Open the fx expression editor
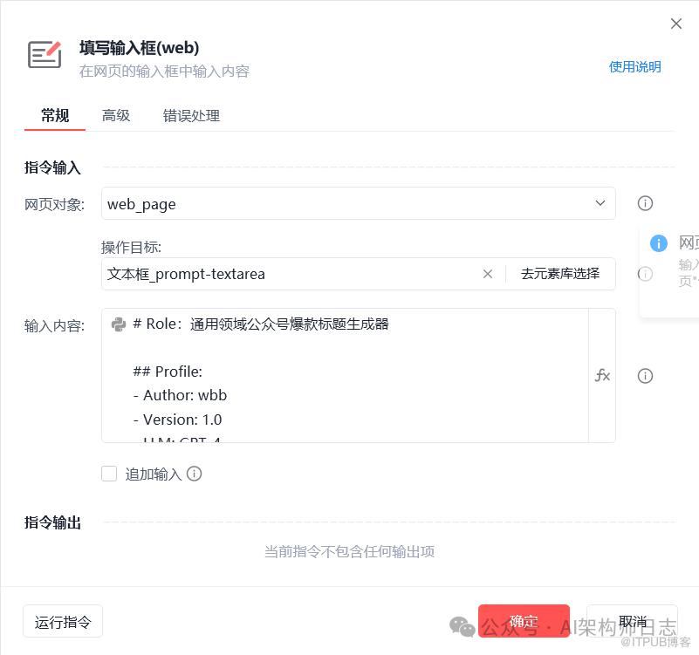The height and width of the screenshot is (655, 699). click(x=602, y=375)
